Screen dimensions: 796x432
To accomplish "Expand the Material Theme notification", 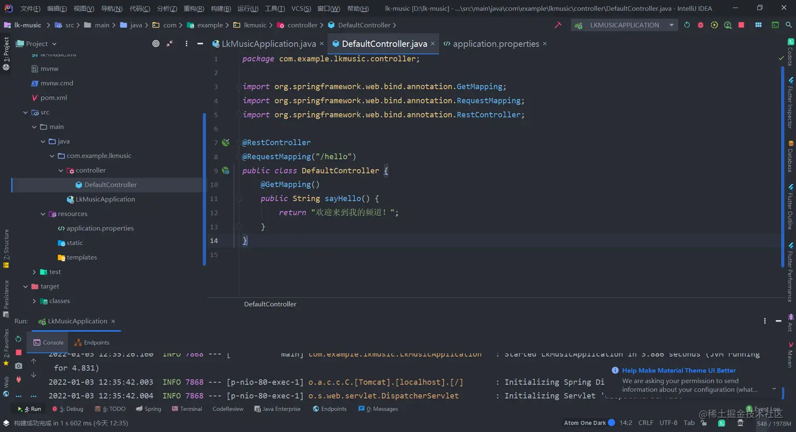I will (774, 389).
